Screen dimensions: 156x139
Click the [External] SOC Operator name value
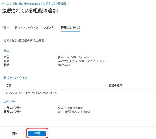click(74, 57)
